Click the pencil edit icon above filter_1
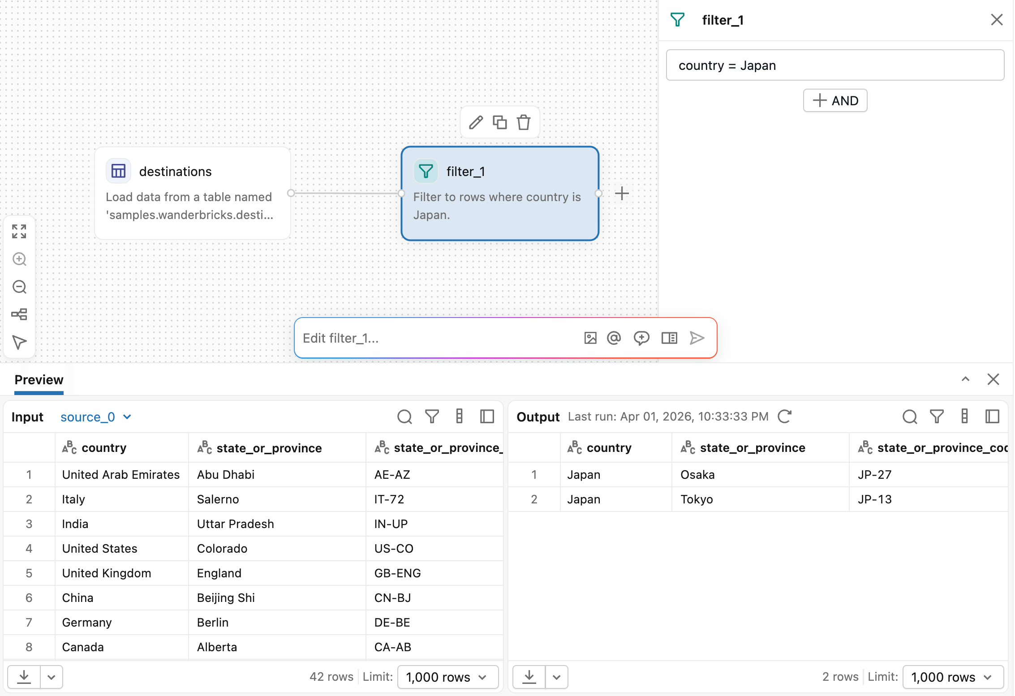The width and height of the screenshot is (1015, 696). tap(476, 122)
